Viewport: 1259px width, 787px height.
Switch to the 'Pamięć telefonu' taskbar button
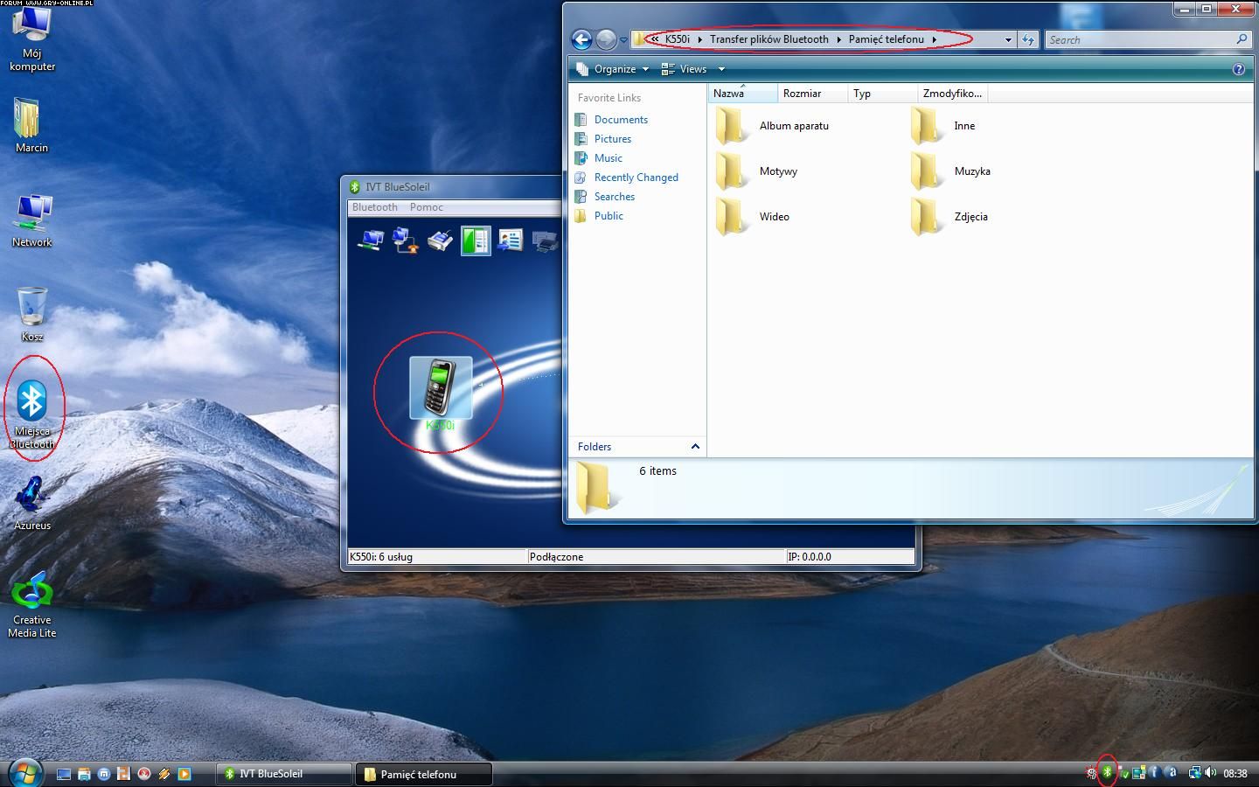click(423, 774)
